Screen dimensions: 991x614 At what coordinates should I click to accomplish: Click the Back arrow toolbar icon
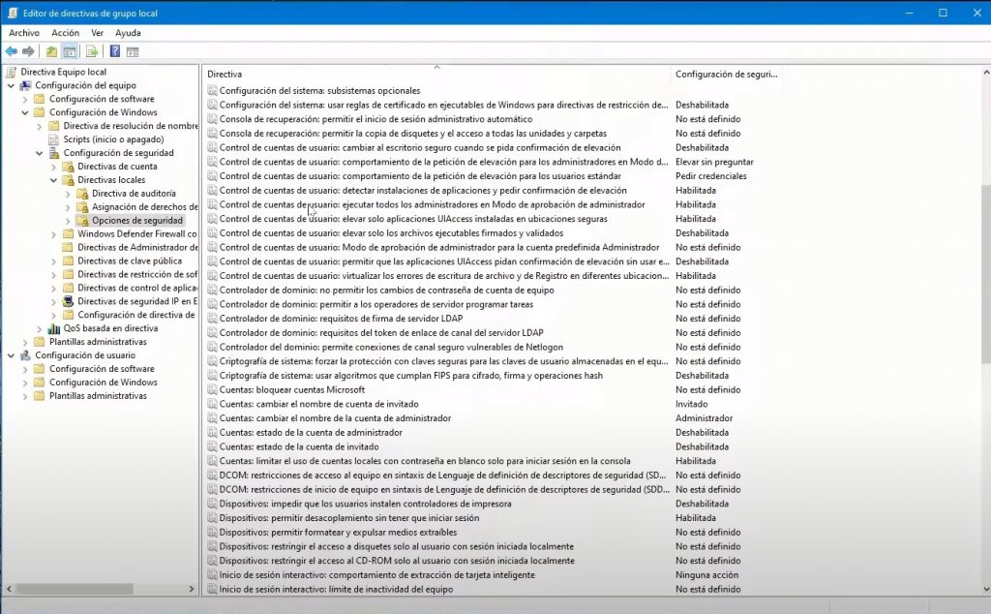(12, 51)
